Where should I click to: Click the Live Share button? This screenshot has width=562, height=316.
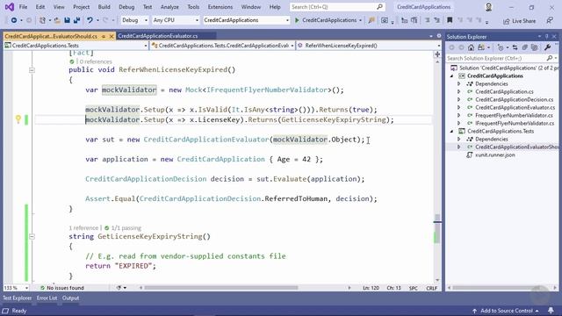click(x=519, y=21)
